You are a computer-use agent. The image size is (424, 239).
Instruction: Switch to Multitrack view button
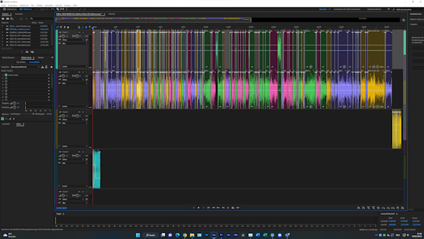click(26, 9)
